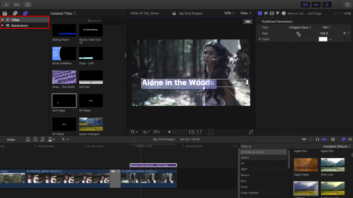
Task: Expand the Generators category in sidebar
Action: pos(2,25)
